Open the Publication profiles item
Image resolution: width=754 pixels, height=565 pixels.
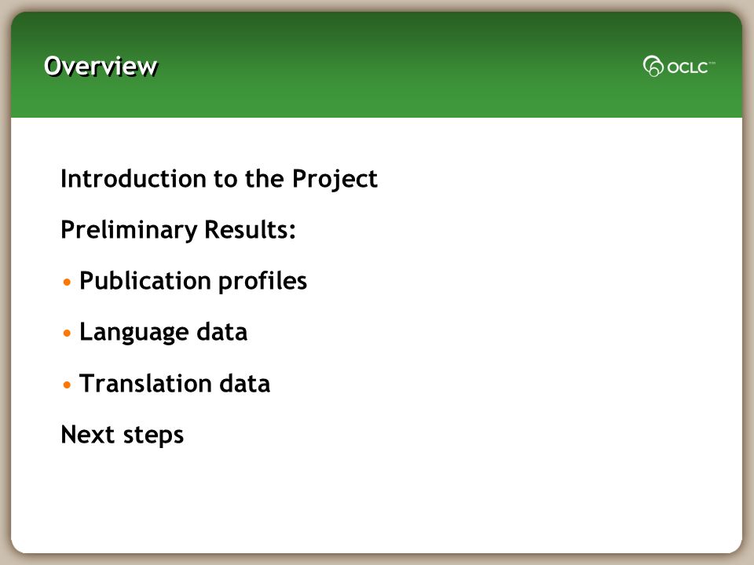[x=193, y=281]
